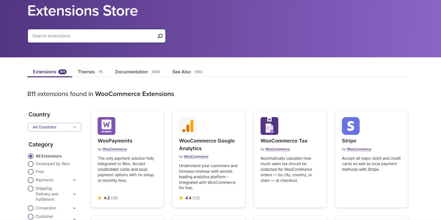Click the 811 extensions found text

(x=101, y=94)
